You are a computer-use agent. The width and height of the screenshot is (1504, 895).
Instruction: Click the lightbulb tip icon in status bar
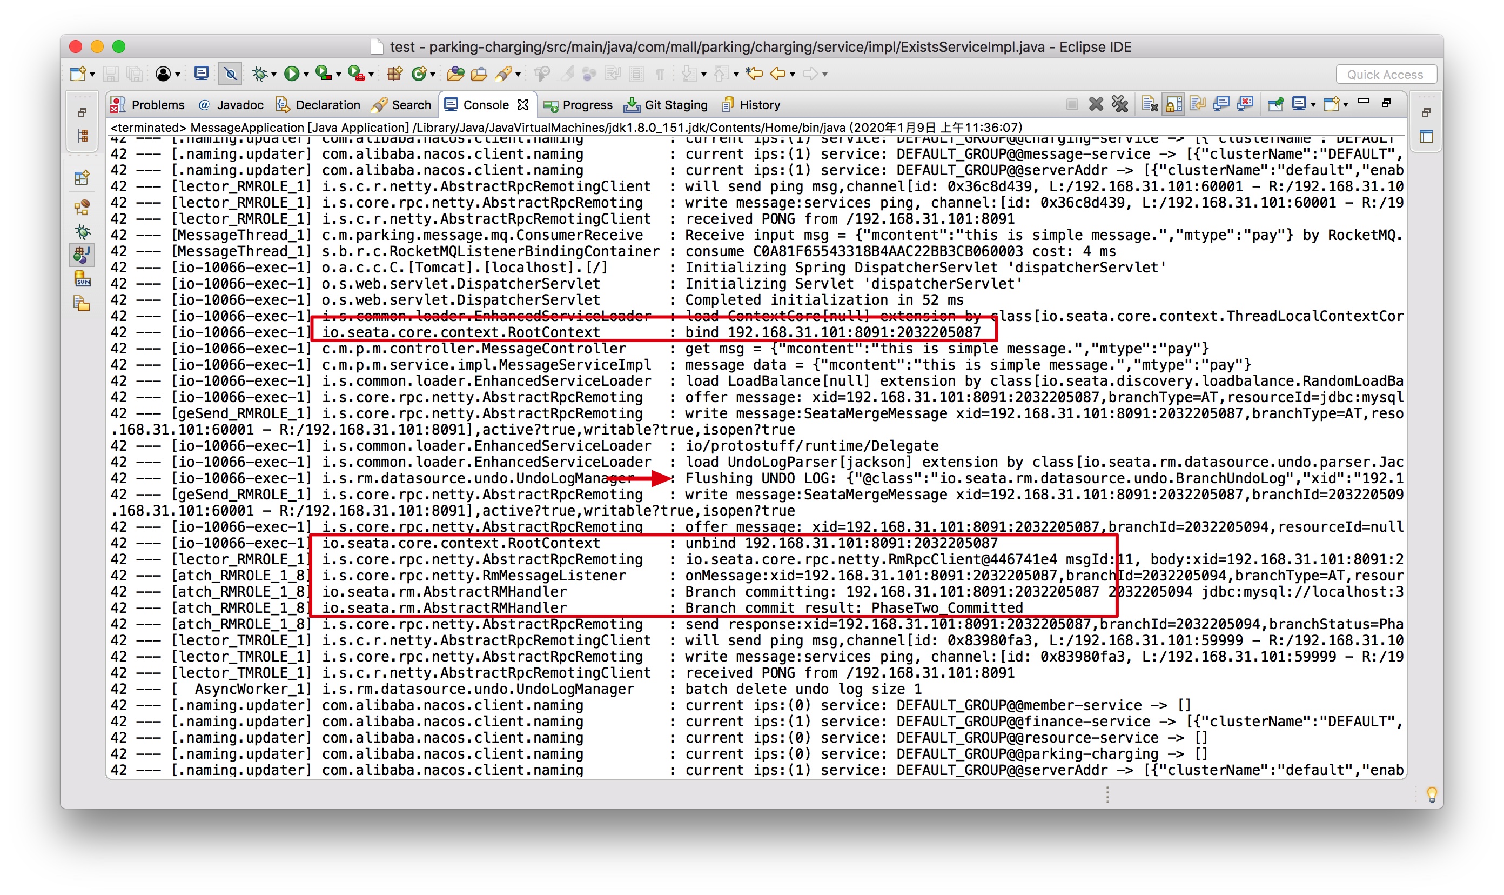tap(1432, 794)
